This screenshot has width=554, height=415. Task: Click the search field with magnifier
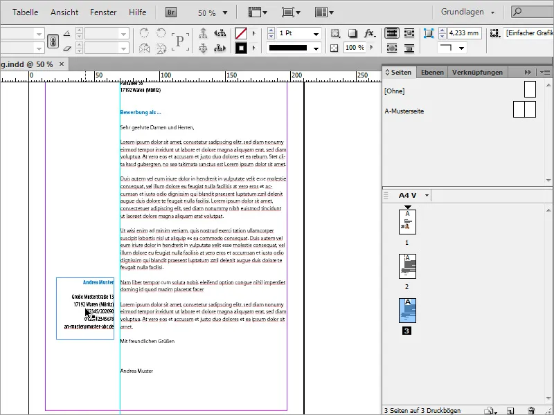pyautogui.click(x=533, y=12)
